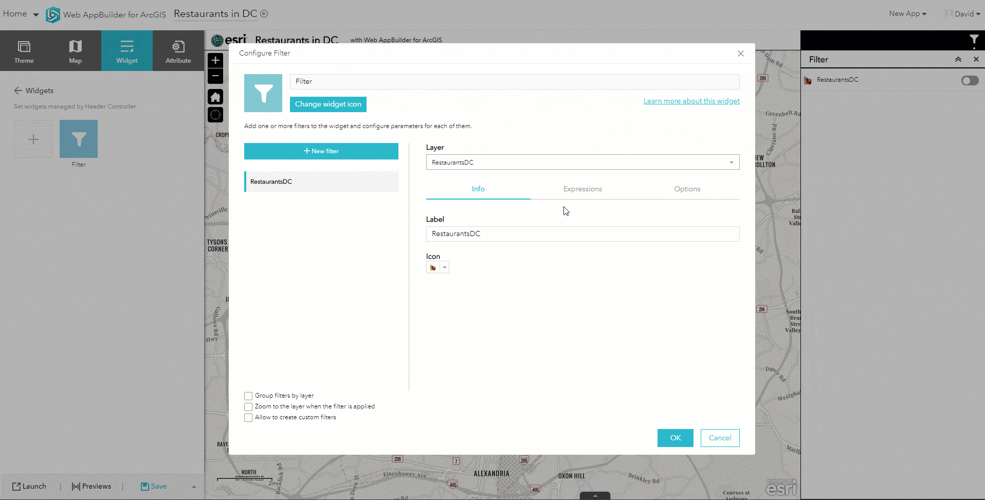The height and width of the screenshot is (500, 985).
Task: Click the My Location map button
Action: click(x=215, y=115)
